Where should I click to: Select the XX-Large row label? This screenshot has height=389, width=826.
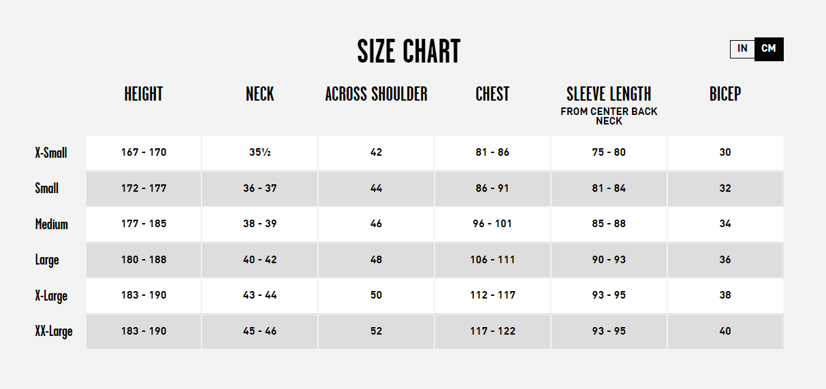click(54, 331)
